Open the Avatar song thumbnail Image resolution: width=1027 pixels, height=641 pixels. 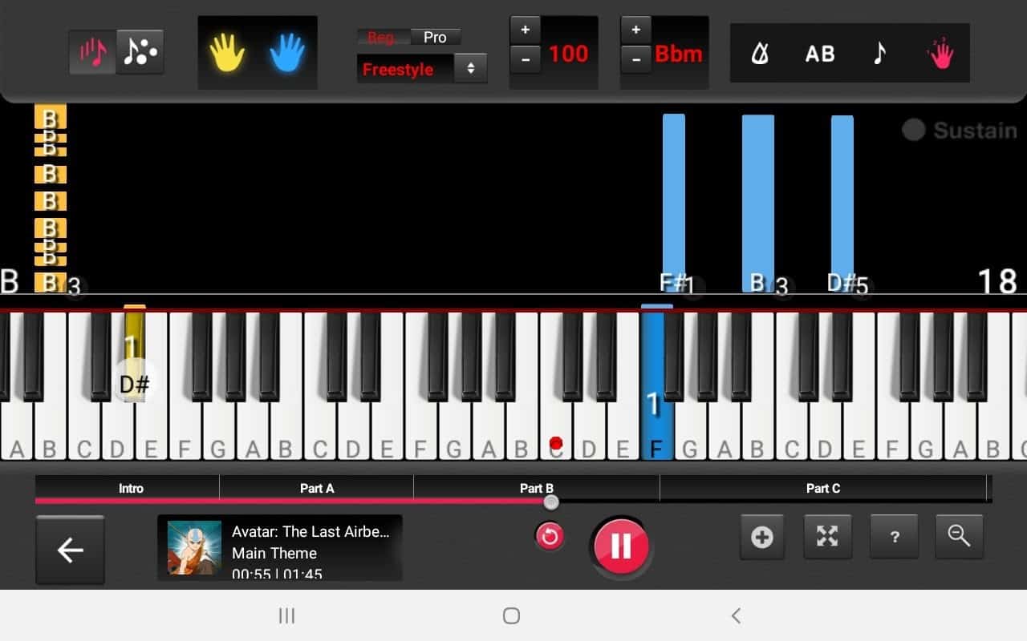194,548
